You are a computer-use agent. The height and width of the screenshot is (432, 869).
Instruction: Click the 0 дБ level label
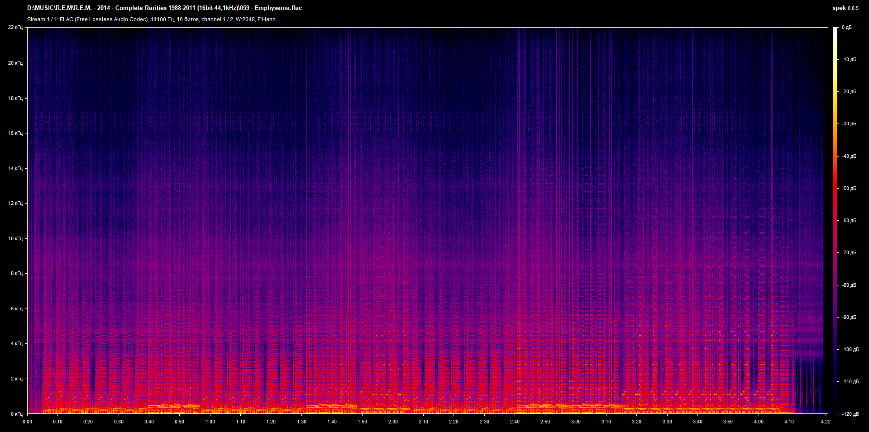click(846, 28)
